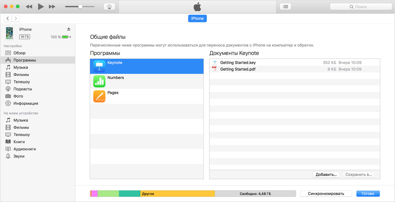Click the Сохранить в… button
Screen dimensions: 395x202
pyautogui.click(x=359, y=175)
